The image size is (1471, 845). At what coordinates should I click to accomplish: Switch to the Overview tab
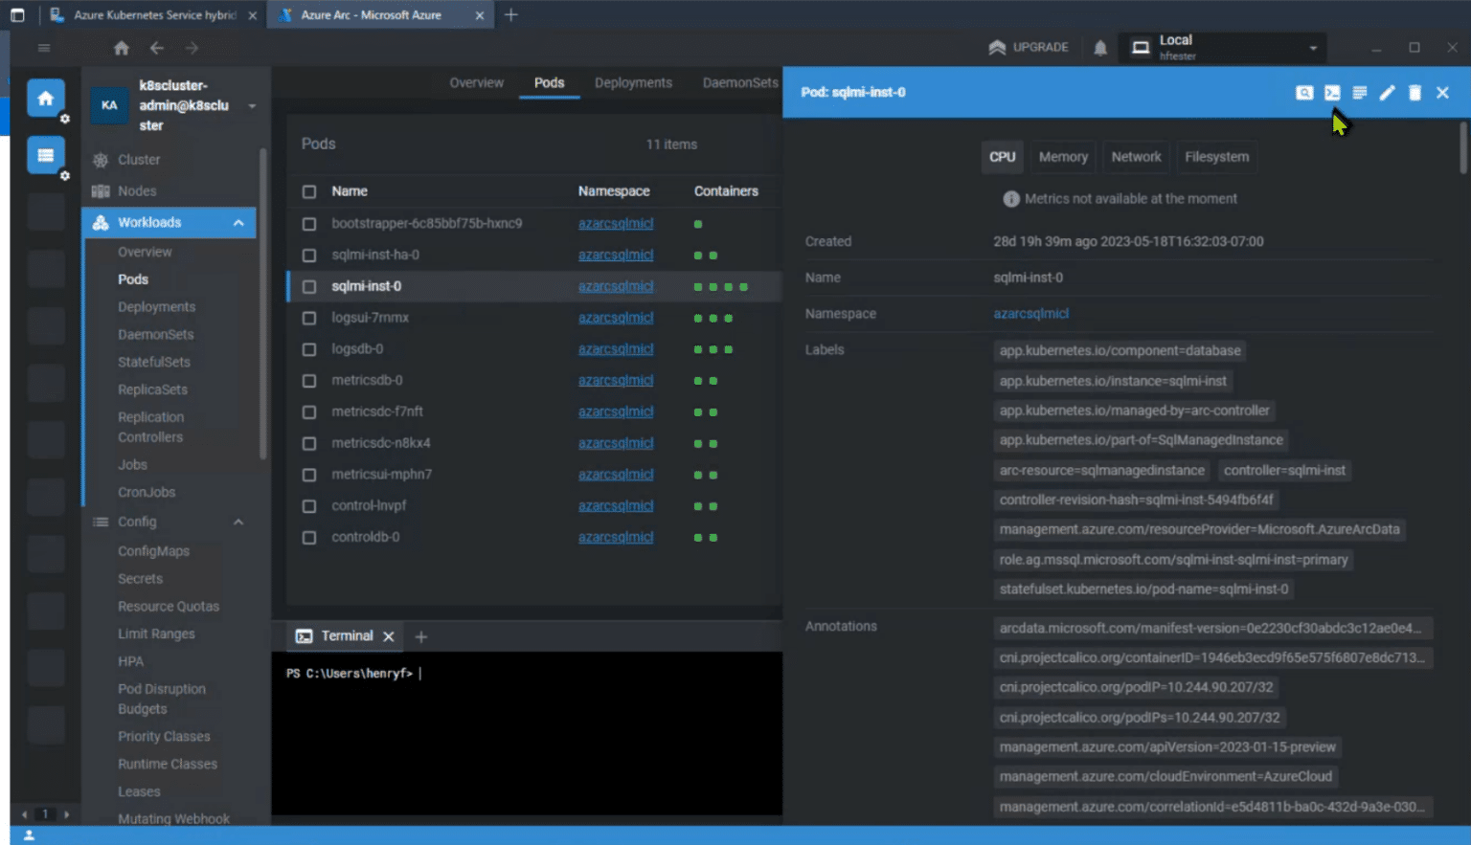tap(476, 83)
